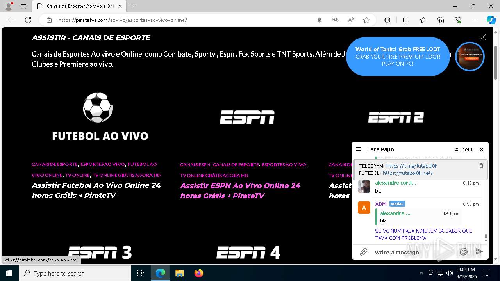
Task: Open a new browser tab
Action: click(133, 6)
